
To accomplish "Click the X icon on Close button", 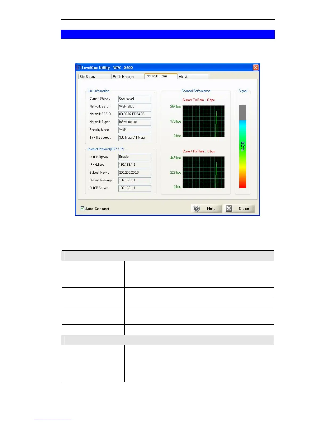I will (229, 209).
